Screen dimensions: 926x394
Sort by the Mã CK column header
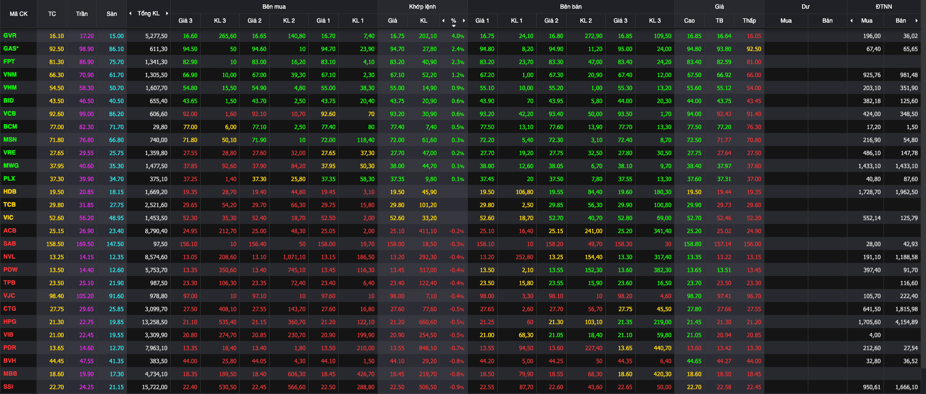(x=18, y=14)
